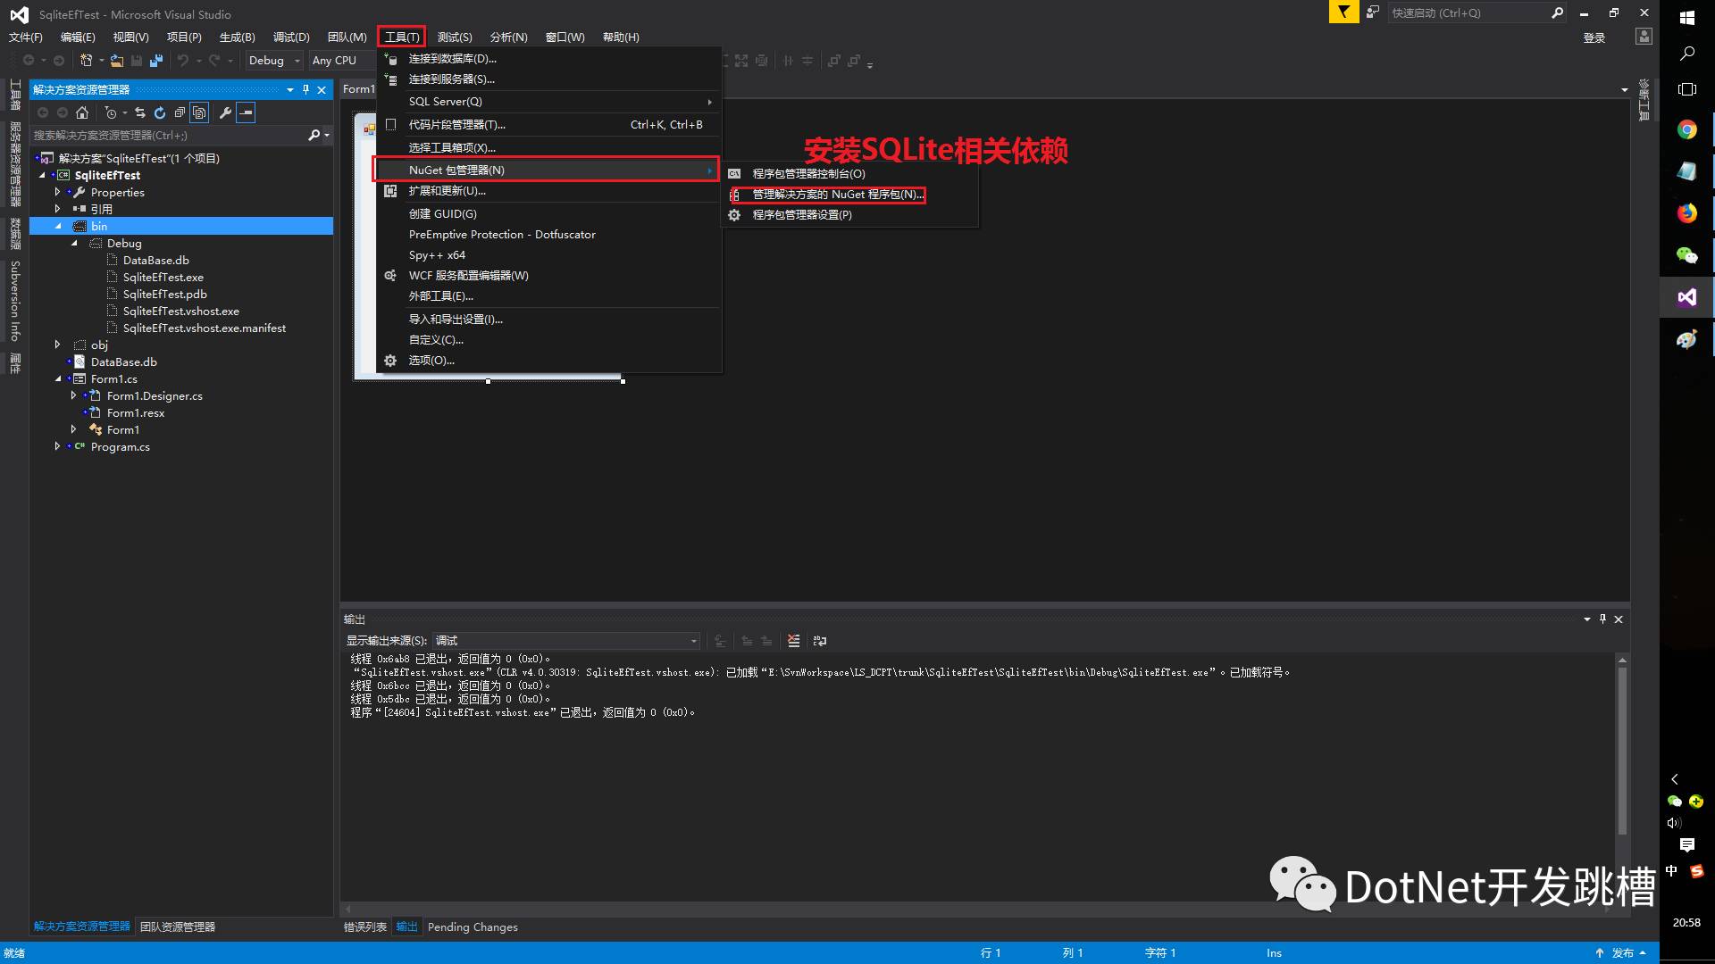The image size is (1715, 964).
Task: Open 程序包管理器控制台(O)
Action: click(808, 174)
